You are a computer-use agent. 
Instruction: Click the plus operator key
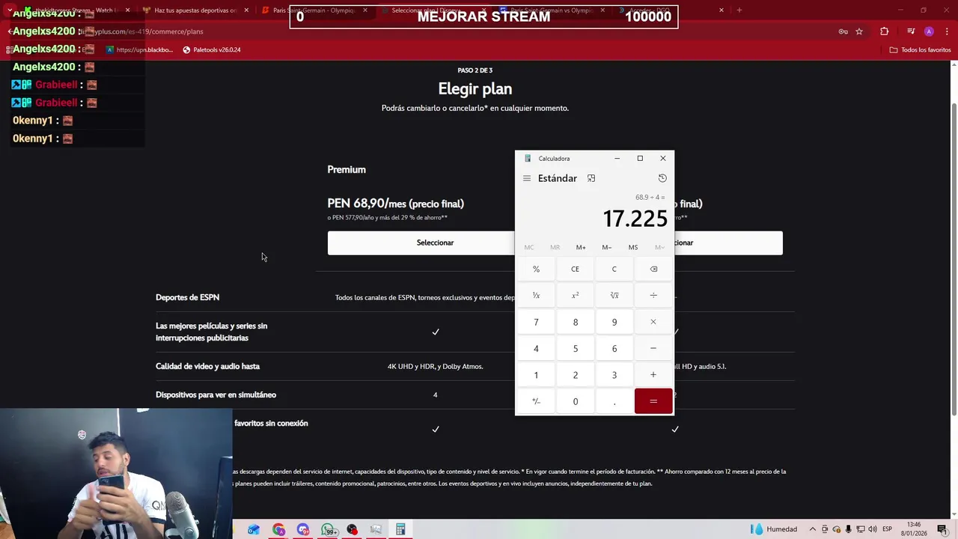point(653,375)
